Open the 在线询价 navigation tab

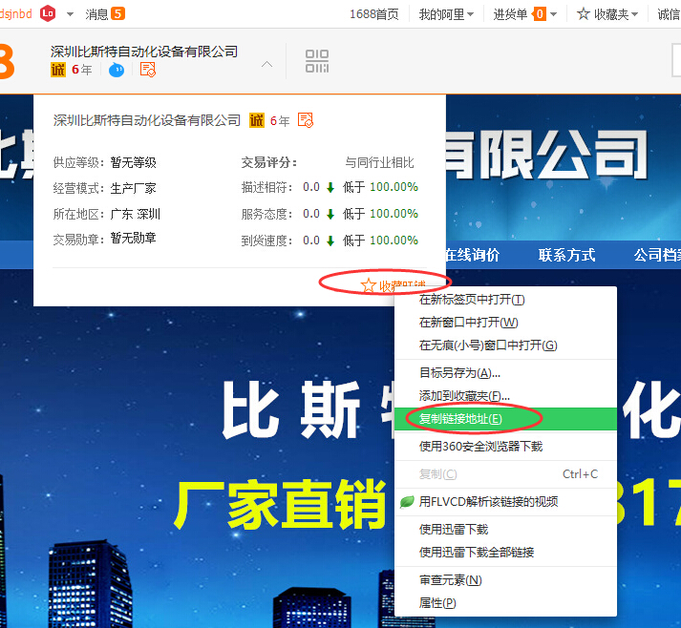(x=473, y=255)
